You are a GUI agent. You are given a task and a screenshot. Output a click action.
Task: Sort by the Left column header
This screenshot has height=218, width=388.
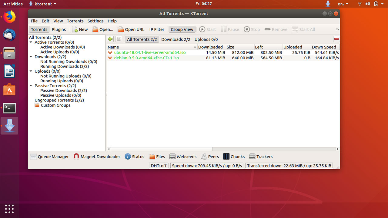[269, 47]
